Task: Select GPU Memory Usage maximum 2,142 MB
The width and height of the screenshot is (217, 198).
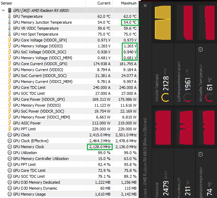Action: coord(129,194)
